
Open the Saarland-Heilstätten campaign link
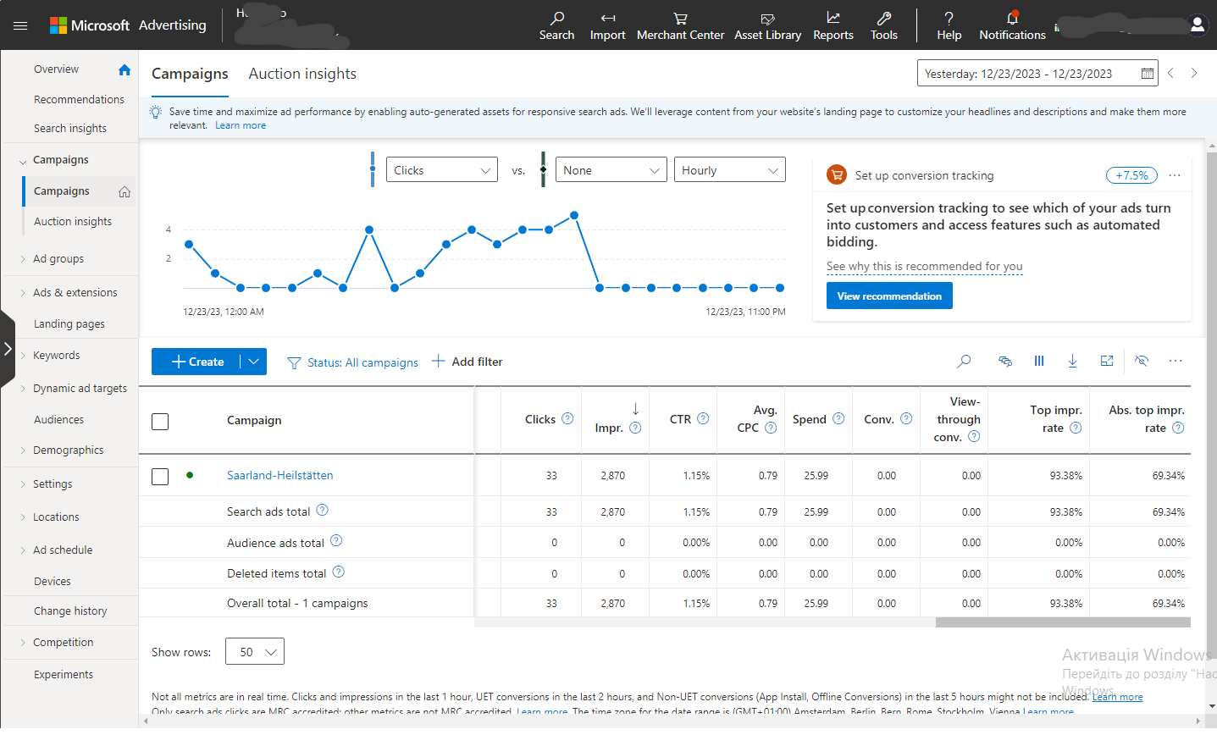coord(279,476)
